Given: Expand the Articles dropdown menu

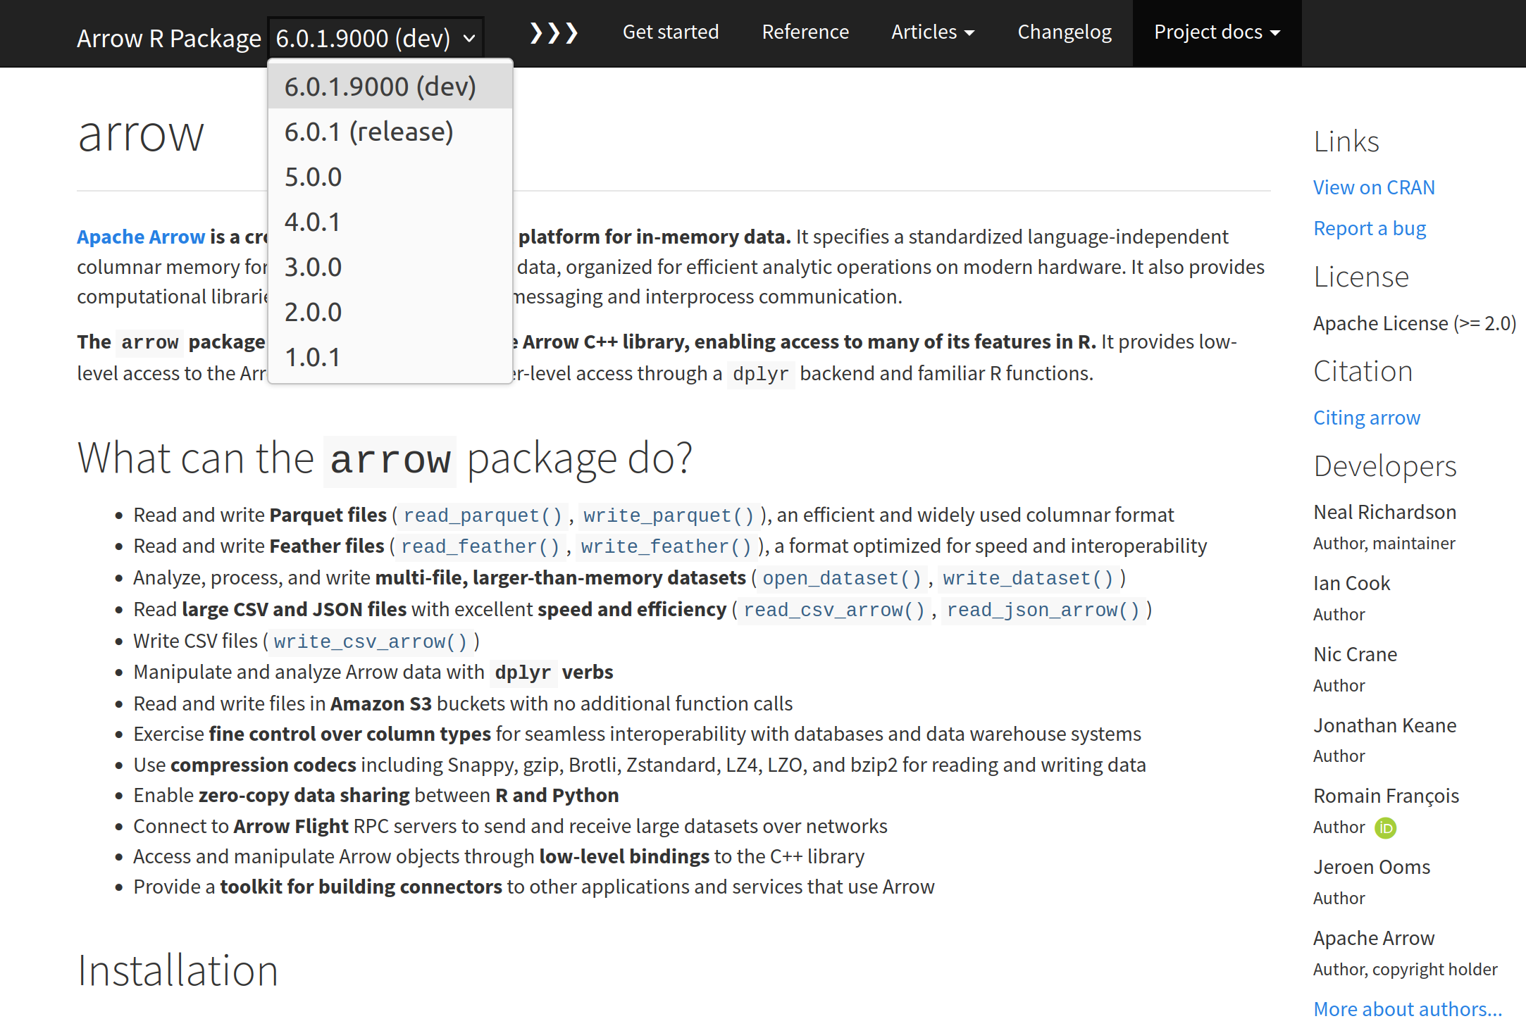Looking at the screenshot, I should click(x=933, y=32).
